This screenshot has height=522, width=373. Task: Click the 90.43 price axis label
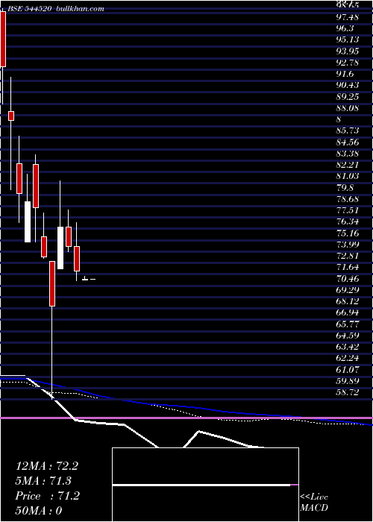pyautogui.click(x=348, y=85)
